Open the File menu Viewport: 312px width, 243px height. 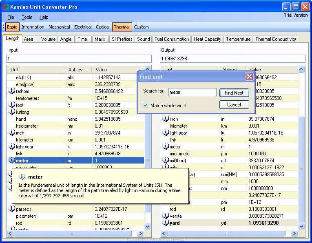coord(11,17)
